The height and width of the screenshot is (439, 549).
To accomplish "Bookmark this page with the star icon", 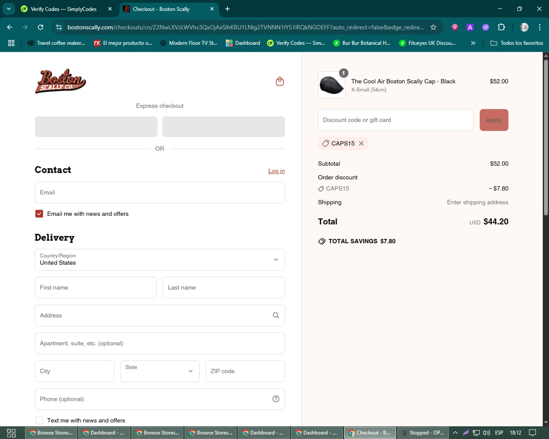I will coord(433,27).
